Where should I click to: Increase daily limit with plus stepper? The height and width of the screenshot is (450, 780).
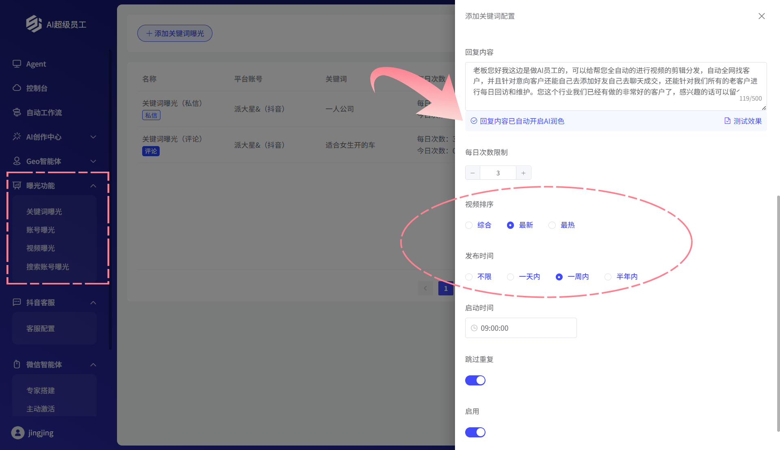tap(523, 173)
